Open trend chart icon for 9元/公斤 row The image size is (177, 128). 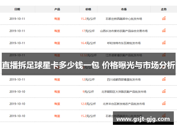point(164,91)
